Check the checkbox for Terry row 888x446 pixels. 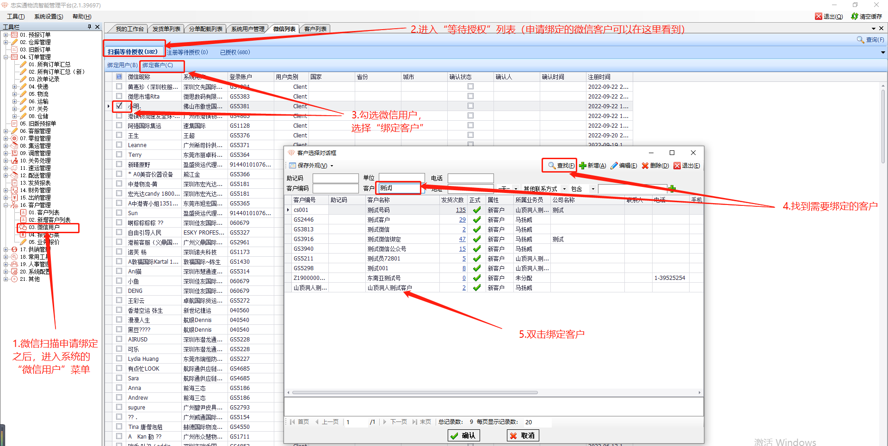(x=119, y=155)
